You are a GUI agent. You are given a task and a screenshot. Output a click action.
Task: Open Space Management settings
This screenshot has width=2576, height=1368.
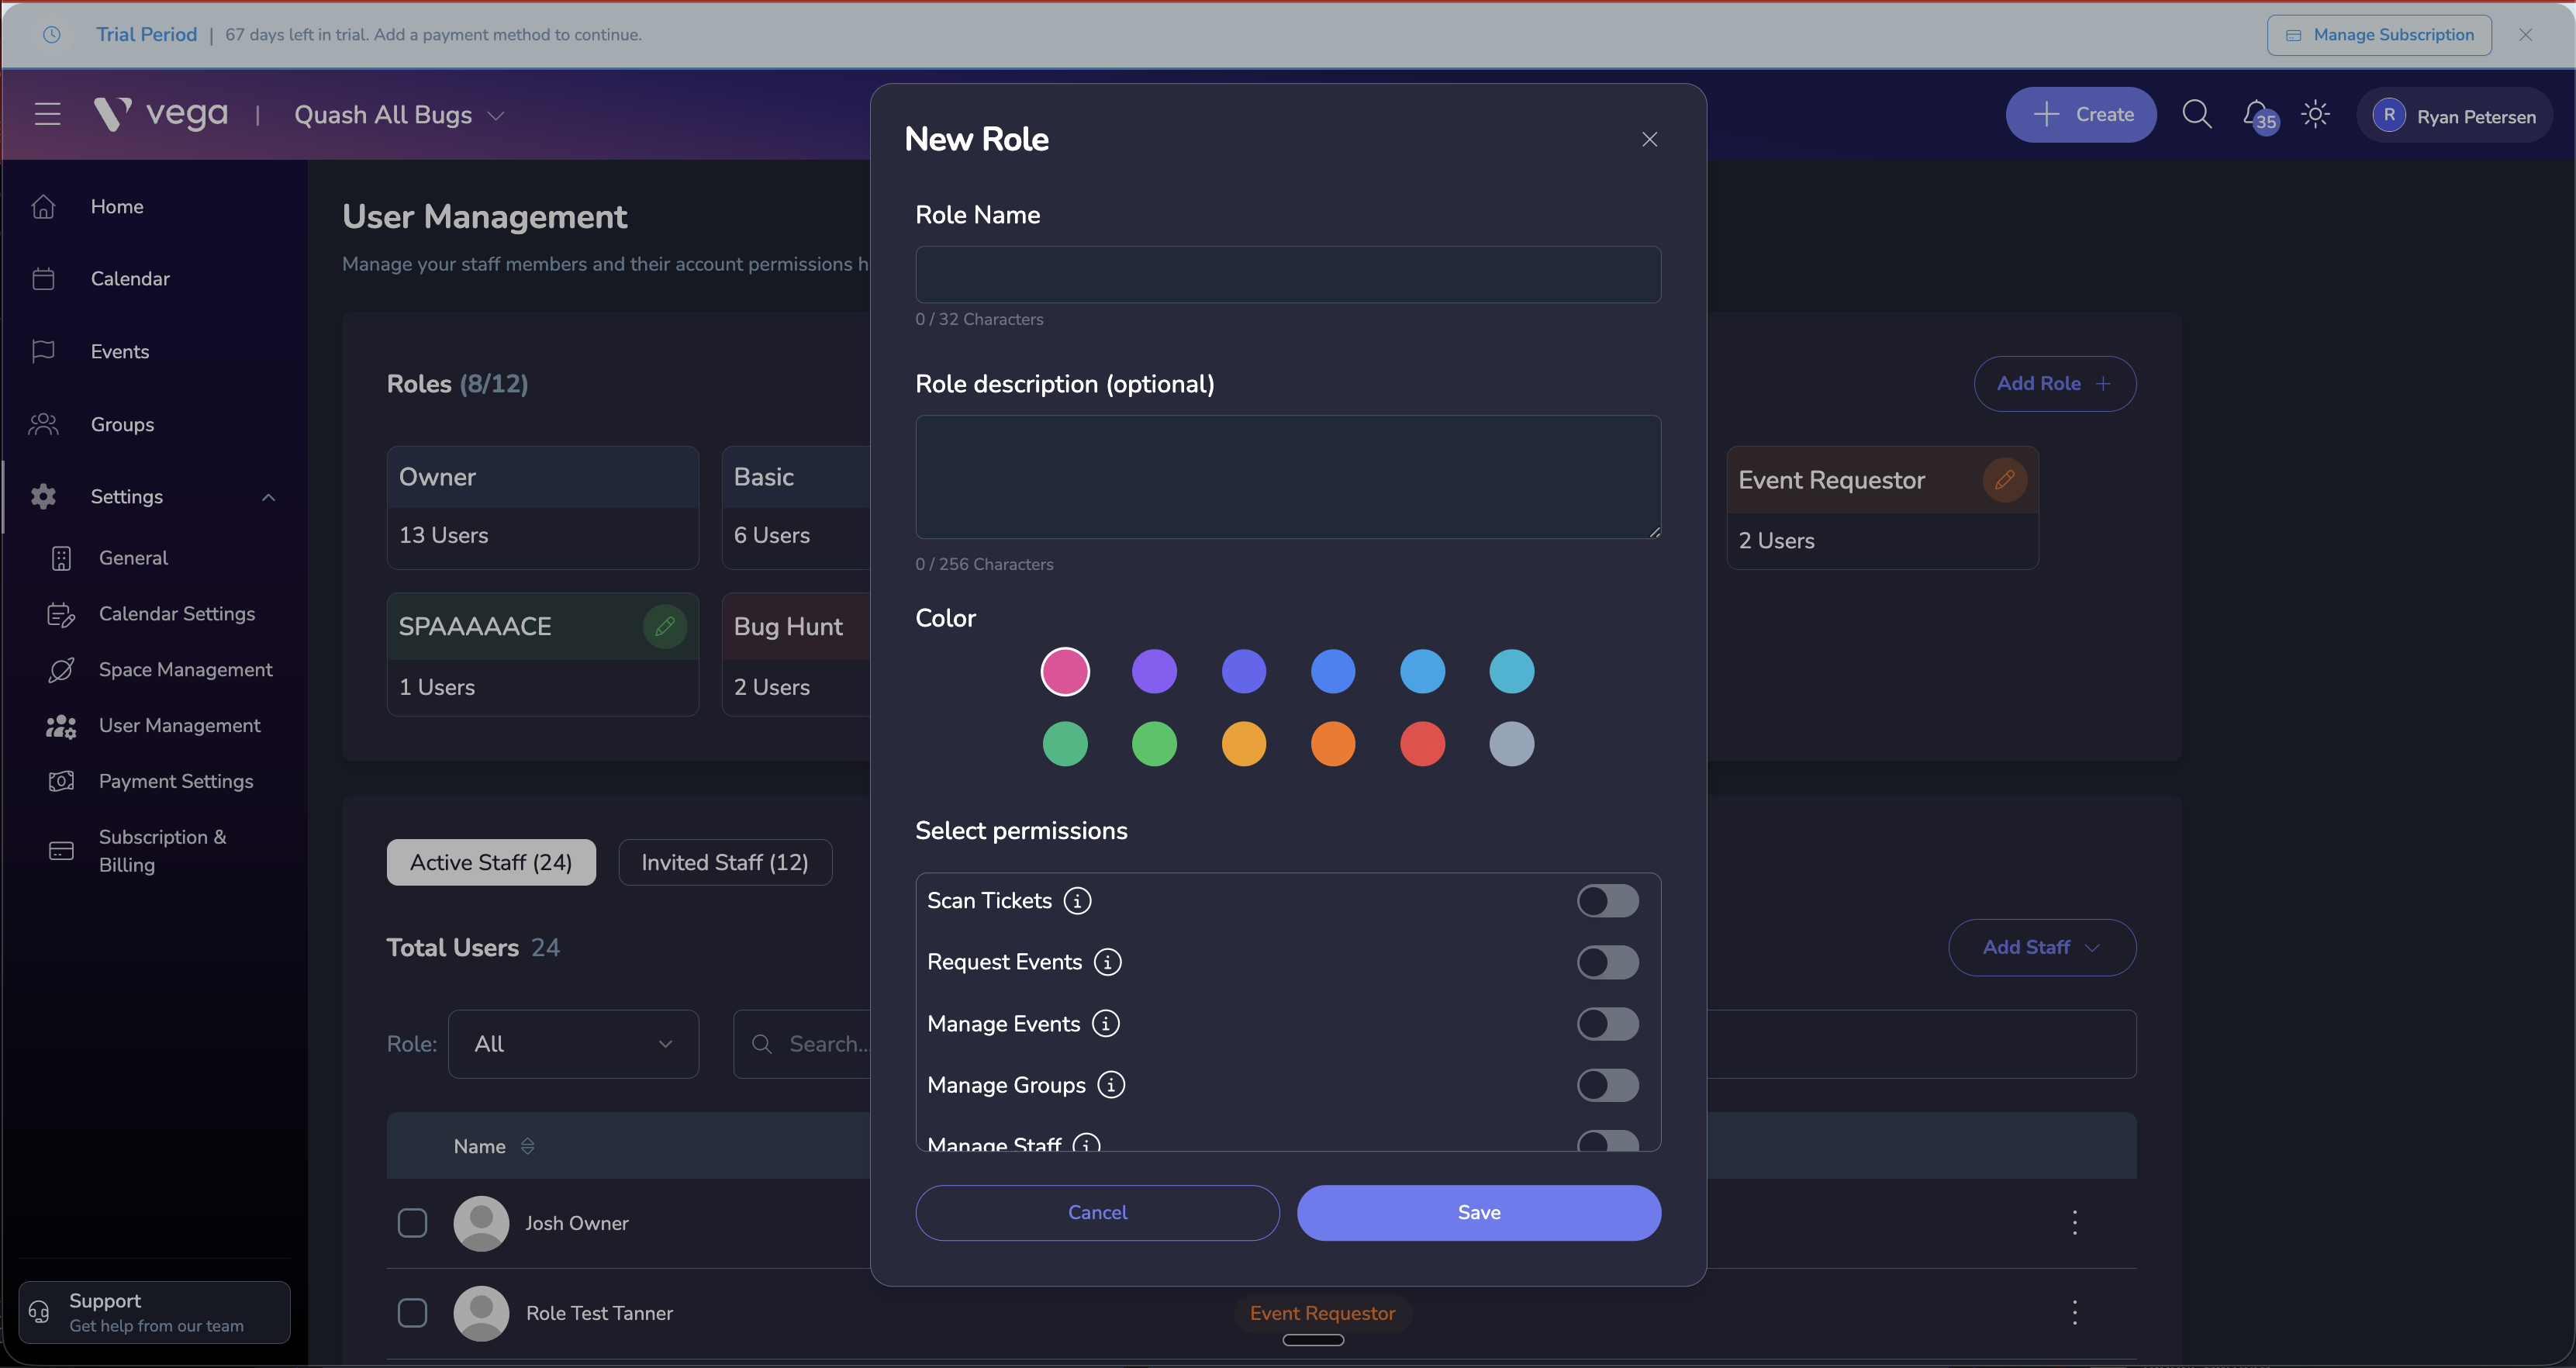185,669
